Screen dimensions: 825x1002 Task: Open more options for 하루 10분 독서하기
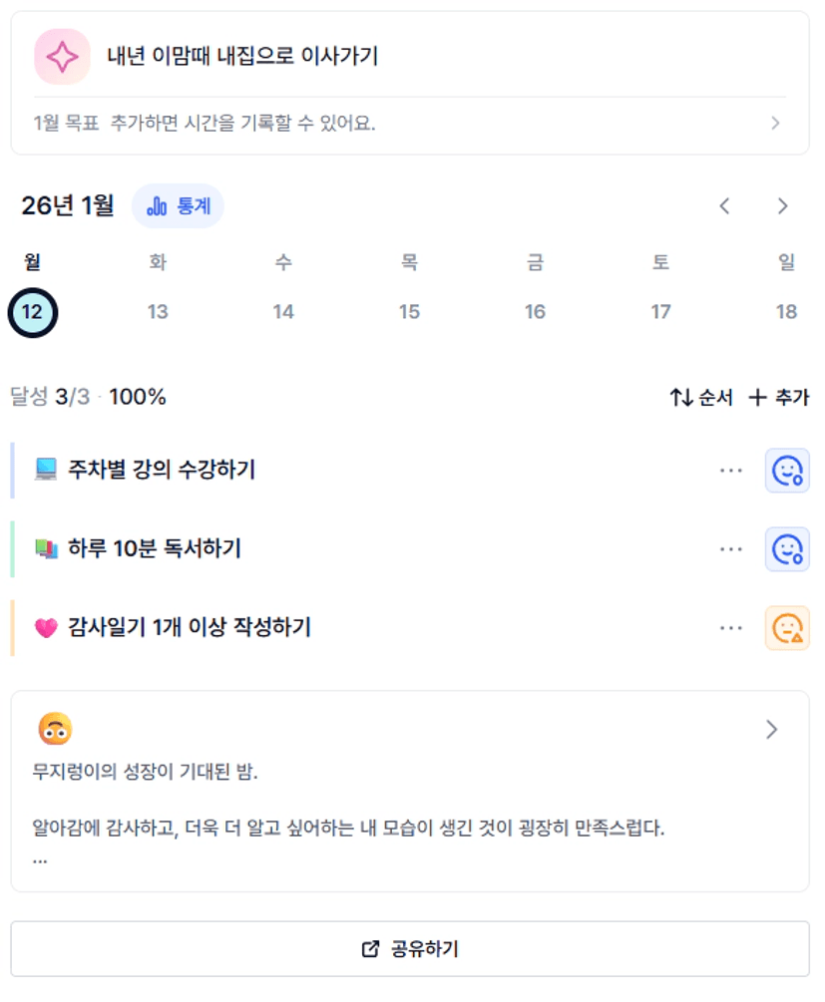point(731,549)
